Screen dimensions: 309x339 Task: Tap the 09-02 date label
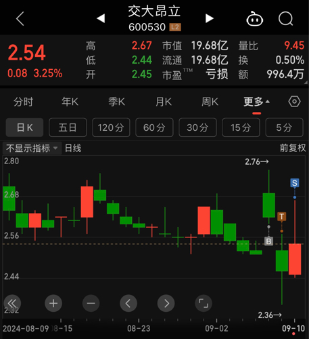tap(216, 329)
